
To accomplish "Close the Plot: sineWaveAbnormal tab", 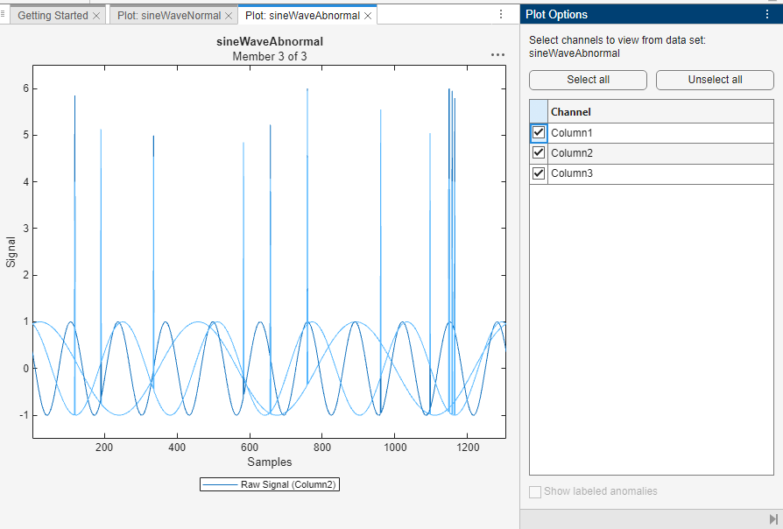I will [x=368, y=16].
